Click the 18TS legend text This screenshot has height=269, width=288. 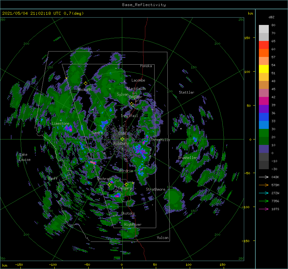[x=275, y=209]
